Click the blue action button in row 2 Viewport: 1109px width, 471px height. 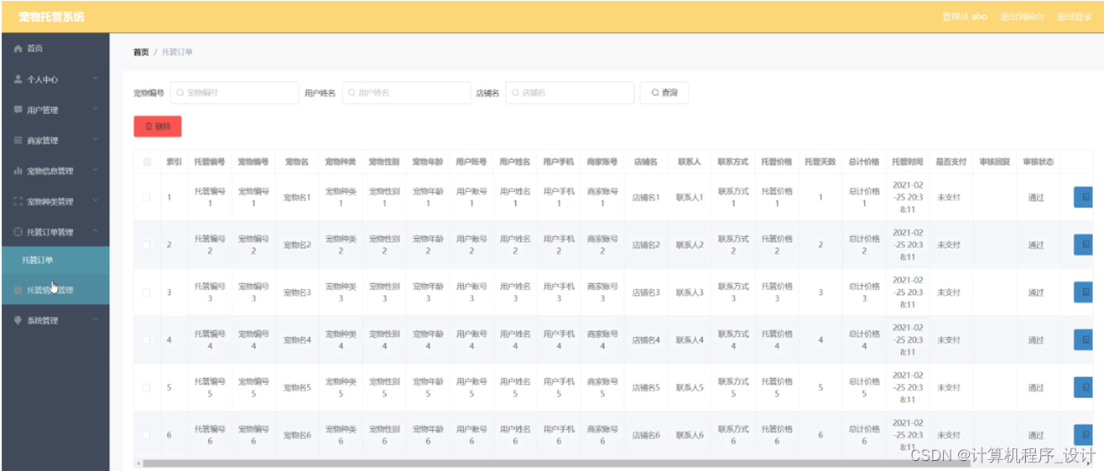point(1083,245)
